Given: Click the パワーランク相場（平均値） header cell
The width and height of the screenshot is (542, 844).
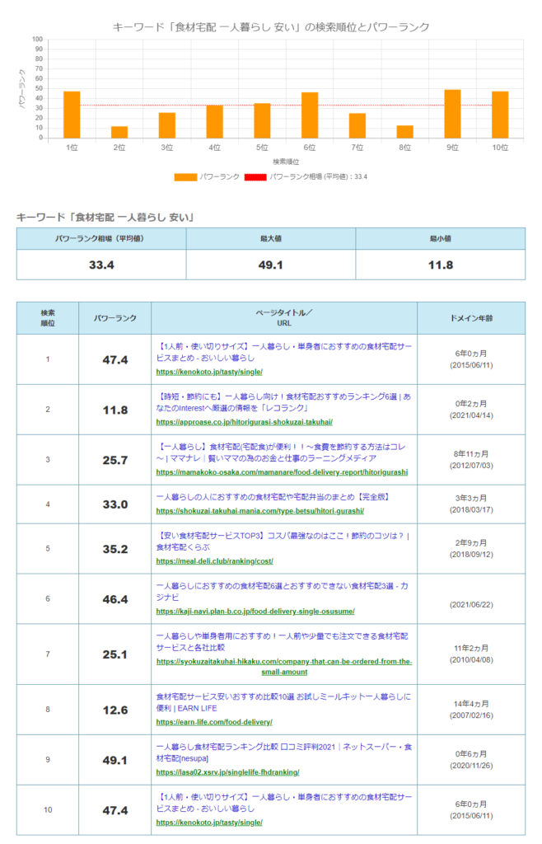Looking at the screenshot, I should pyautogui.click(x=101, y=238).
